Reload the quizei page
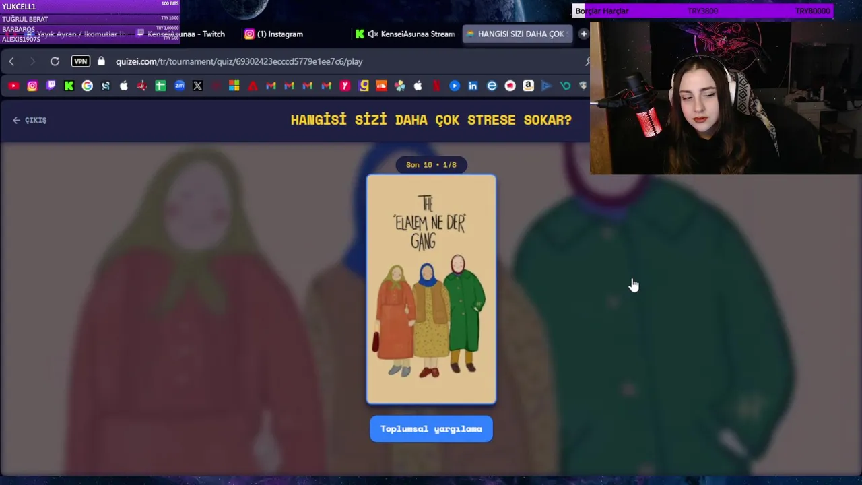Screen dimensions: 862x485 (55, 61)
